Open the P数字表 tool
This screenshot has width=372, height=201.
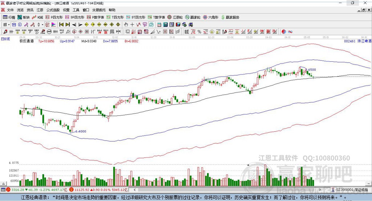click(96, 17)
